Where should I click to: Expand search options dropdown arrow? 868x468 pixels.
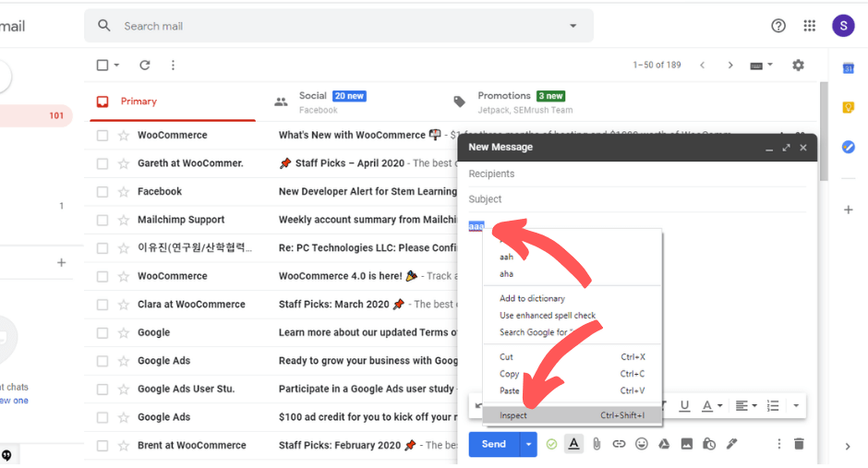(573, 26)
